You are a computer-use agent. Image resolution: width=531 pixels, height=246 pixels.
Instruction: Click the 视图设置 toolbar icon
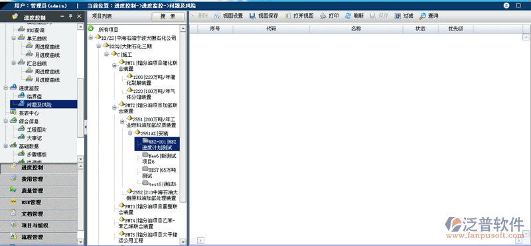(217, 16)
